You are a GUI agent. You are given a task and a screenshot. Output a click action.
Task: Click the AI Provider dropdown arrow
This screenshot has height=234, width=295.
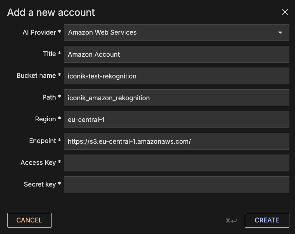tap(280, 33)
